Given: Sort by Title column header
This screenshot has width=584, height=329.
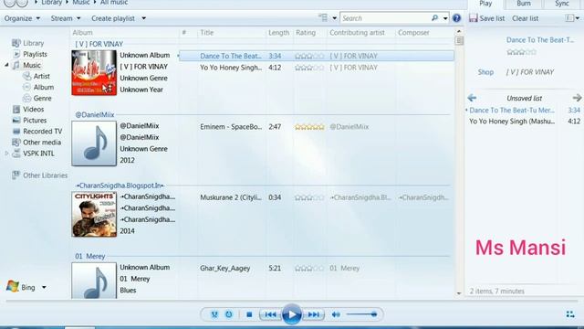Looking at the screenshot, I should click(x=207, y=33).
